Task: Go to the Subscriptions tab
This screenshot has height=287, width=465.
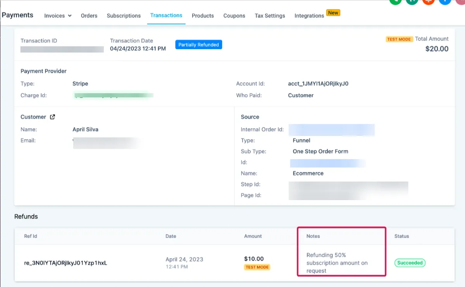Action: tap(124, 16)
